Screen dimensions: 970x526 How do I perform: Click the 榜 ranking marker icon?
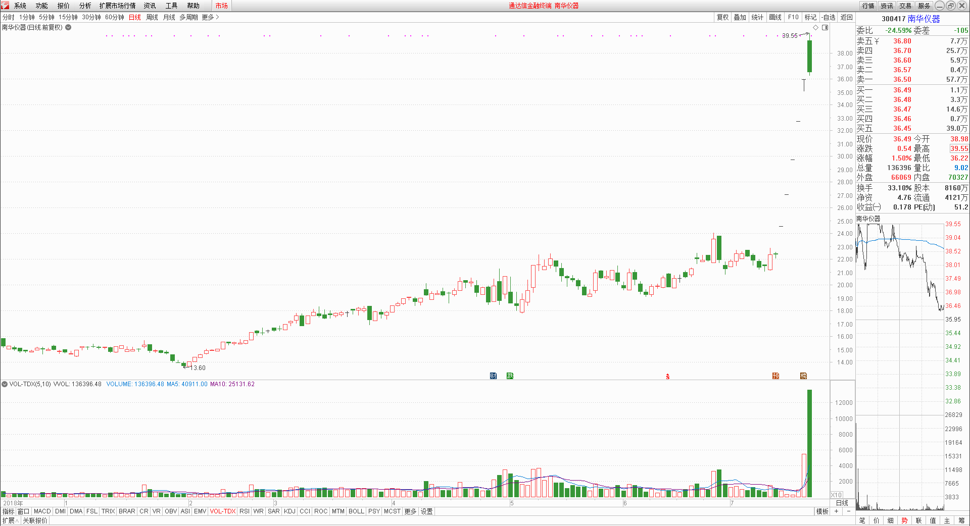pos(804,376)
